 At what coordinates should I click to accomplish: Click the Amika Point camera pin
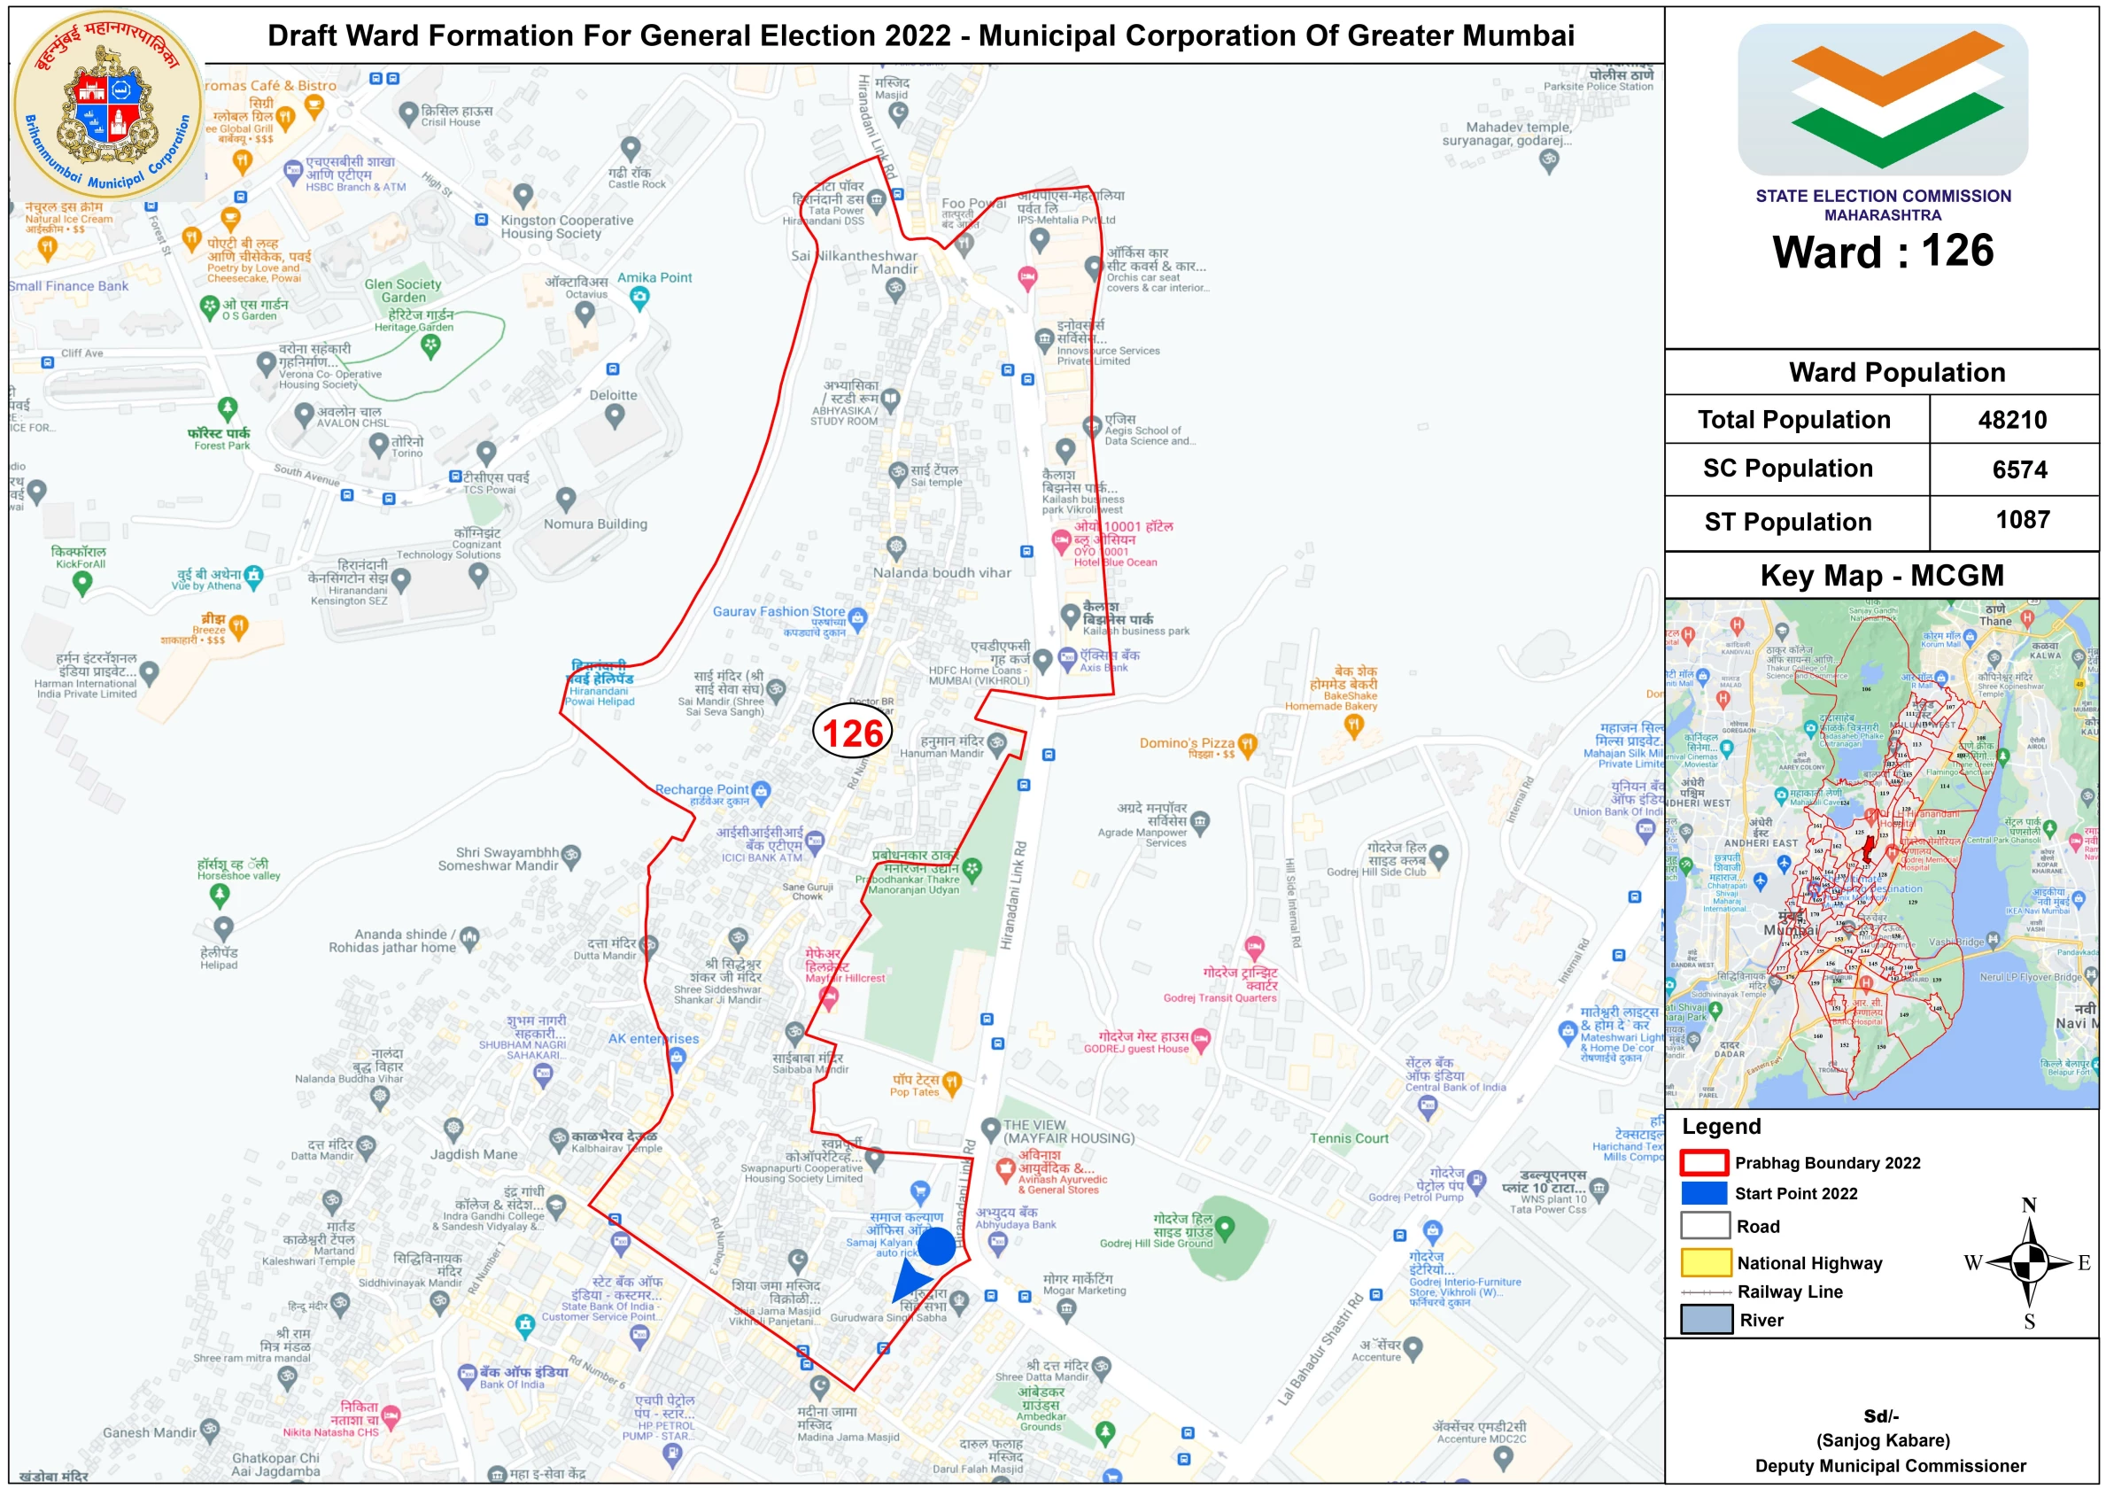click(639, 297)
